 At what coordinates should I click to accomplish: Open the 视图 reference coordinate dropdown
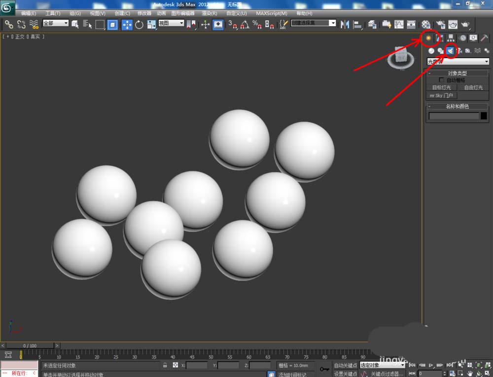(171, 23)
